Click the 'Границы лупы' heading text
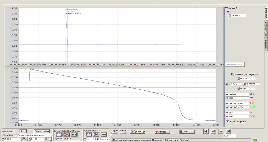268x142 pixels. pyautogui.click(x=245, y=74)
